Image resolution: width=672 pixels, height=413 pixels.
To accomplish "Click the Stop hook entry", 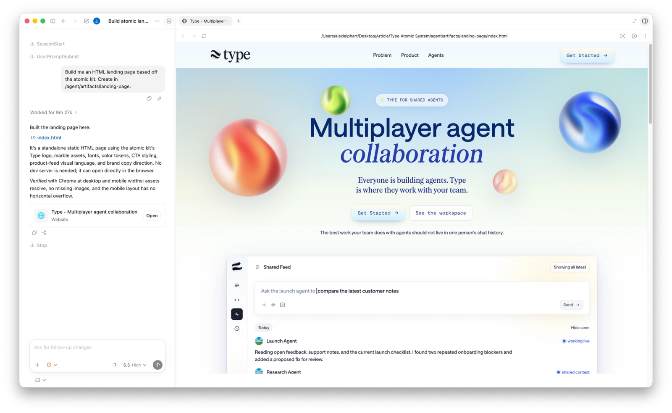I will coord(39,246).
